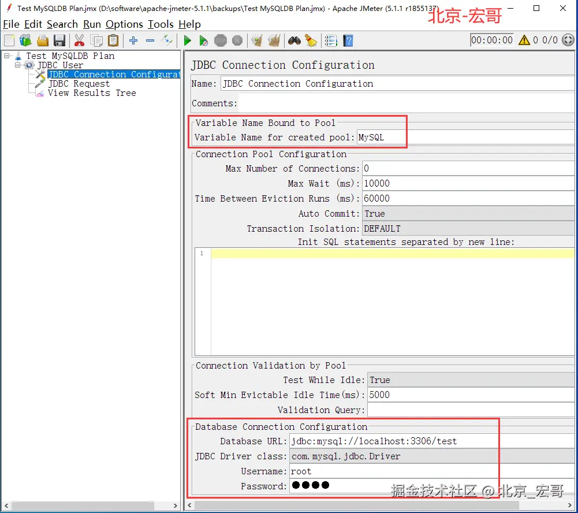
Task: Open Search with binoculars icon
Action: click(x=294, y=40)
